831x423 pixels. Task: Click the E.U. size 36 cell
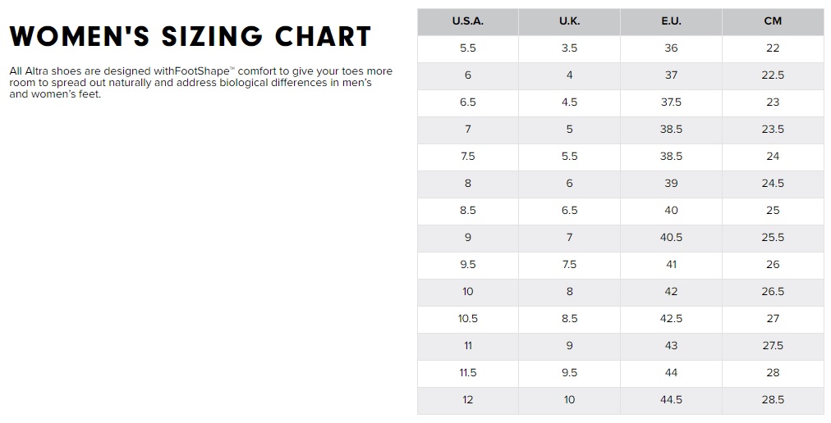tap(671, 48)
